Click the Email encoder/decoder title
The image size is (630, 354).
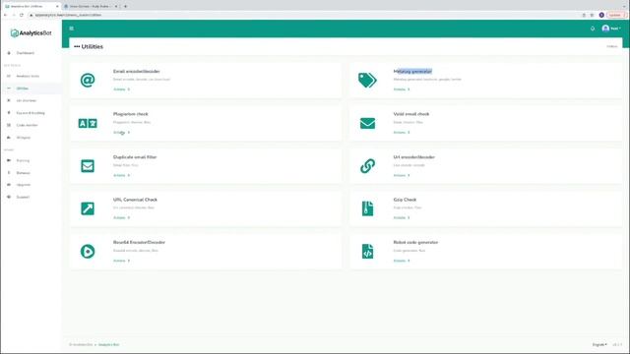137,72
